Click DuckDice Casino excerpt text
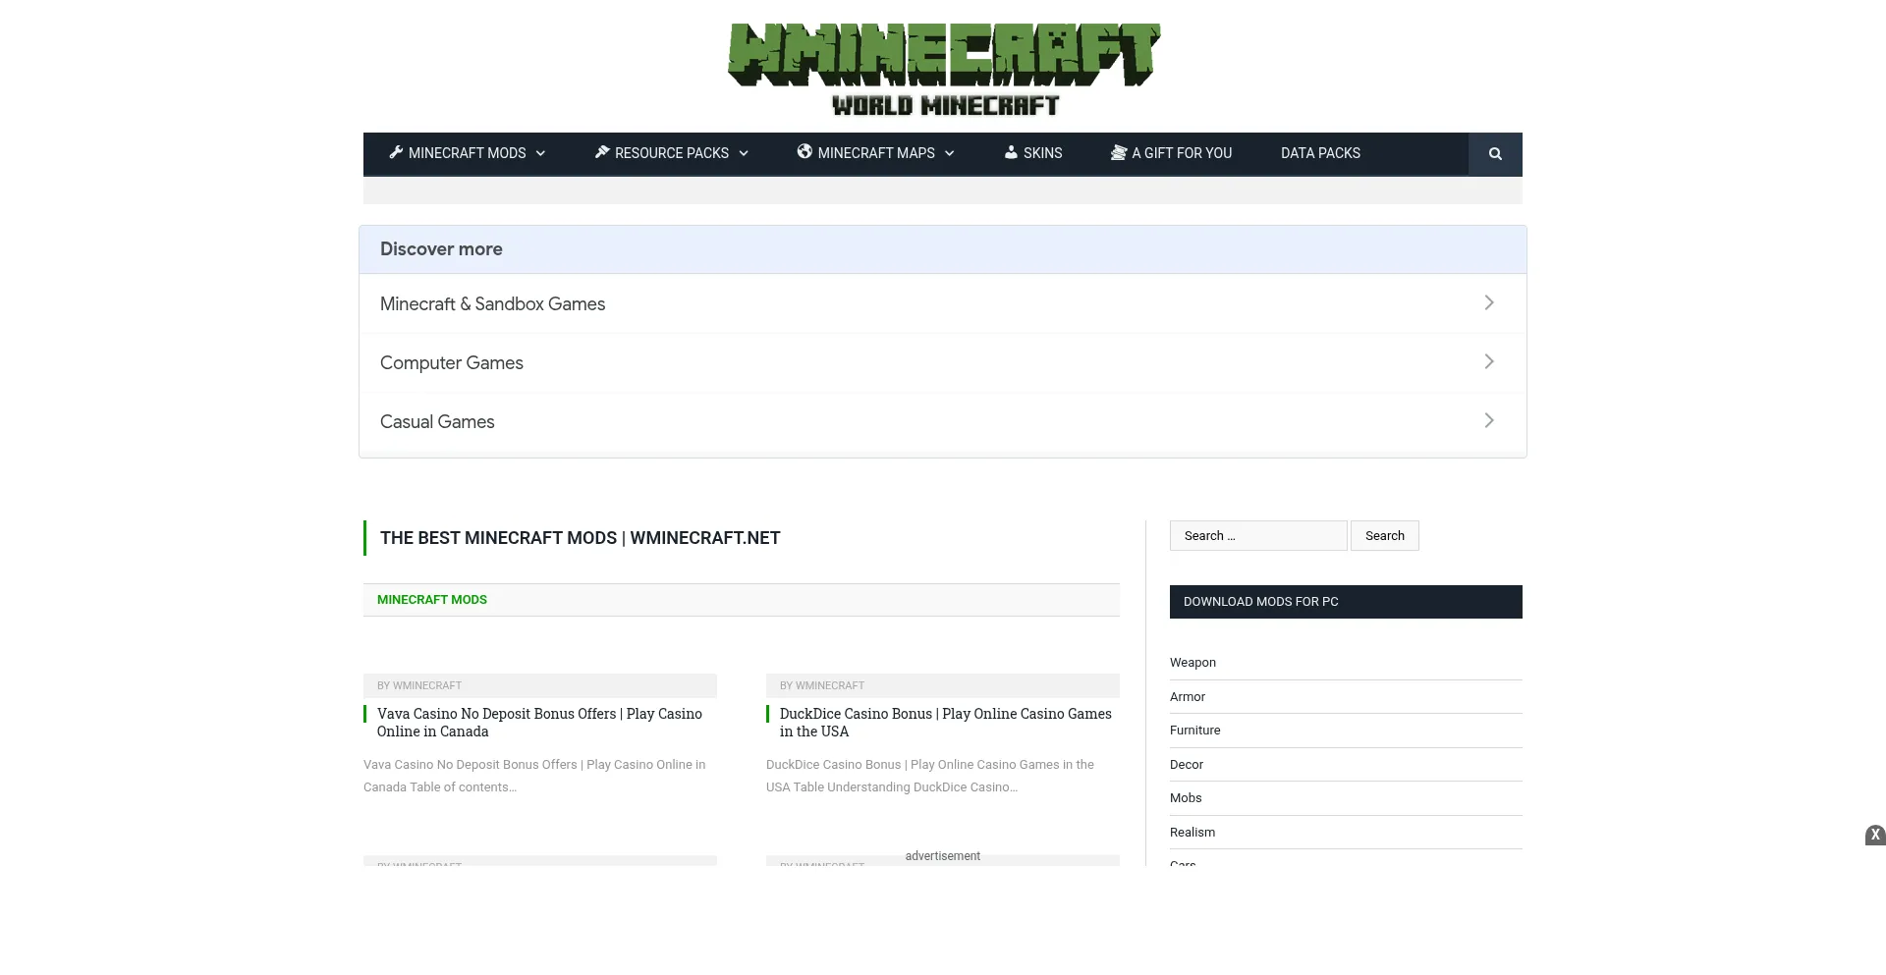Viewport: 1886px width, 975px height. (x=930, y=776)
